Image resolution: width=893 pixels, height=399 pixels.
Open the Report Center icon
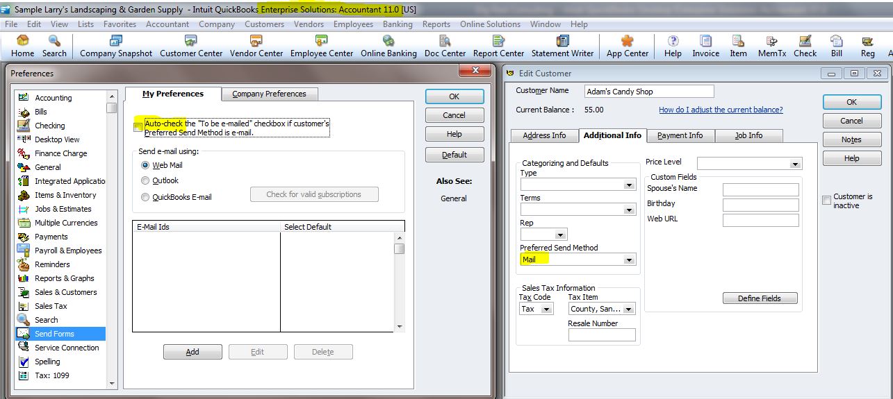498,46
